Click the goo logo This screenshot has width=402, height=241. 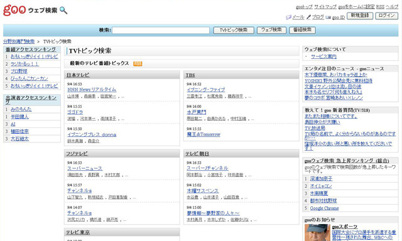point(14,10)
